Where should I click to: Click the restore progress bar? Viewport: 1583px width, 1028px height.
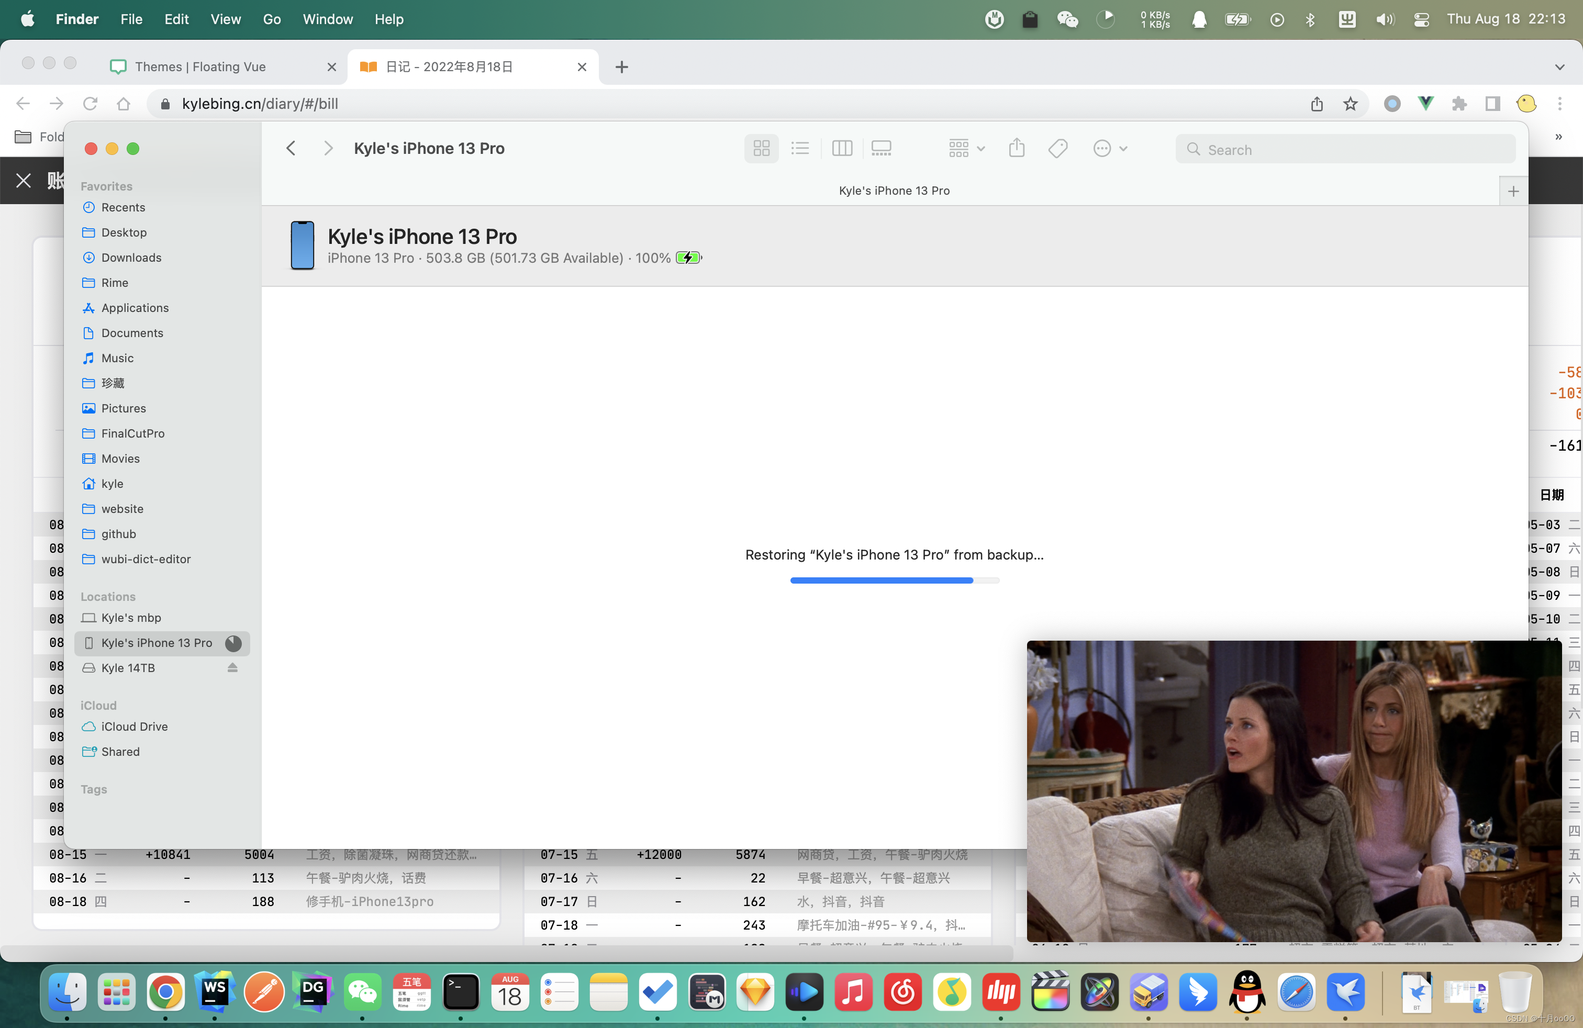(x=895, y=581)
